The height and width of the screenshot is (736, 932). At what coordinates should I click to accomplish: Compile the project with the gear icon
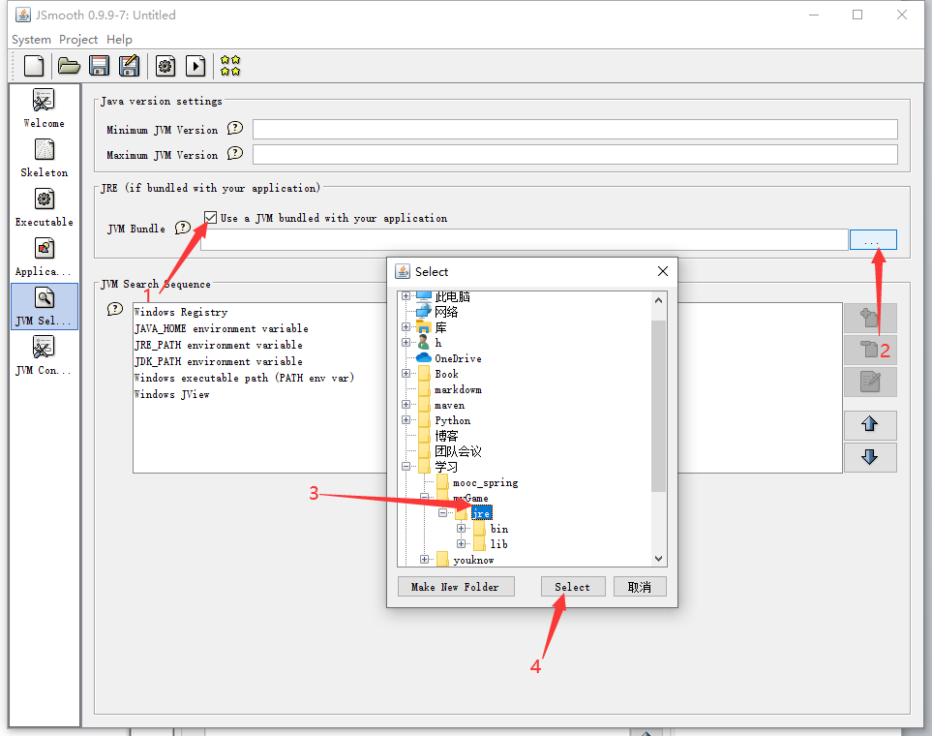pos(165,66)
